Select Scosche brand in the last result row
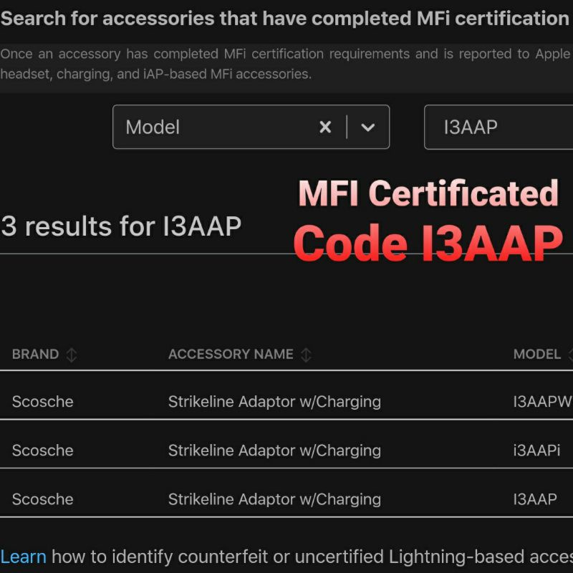 pos(42,499)
